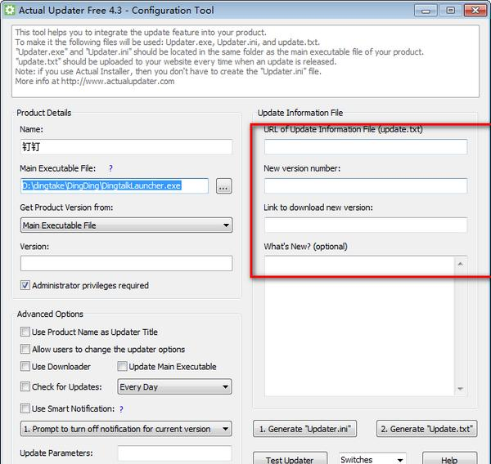Browse for main executable with ellipsis button
Image resolution: width=491 pixels, height=464 pixels.
click(224, 186)
